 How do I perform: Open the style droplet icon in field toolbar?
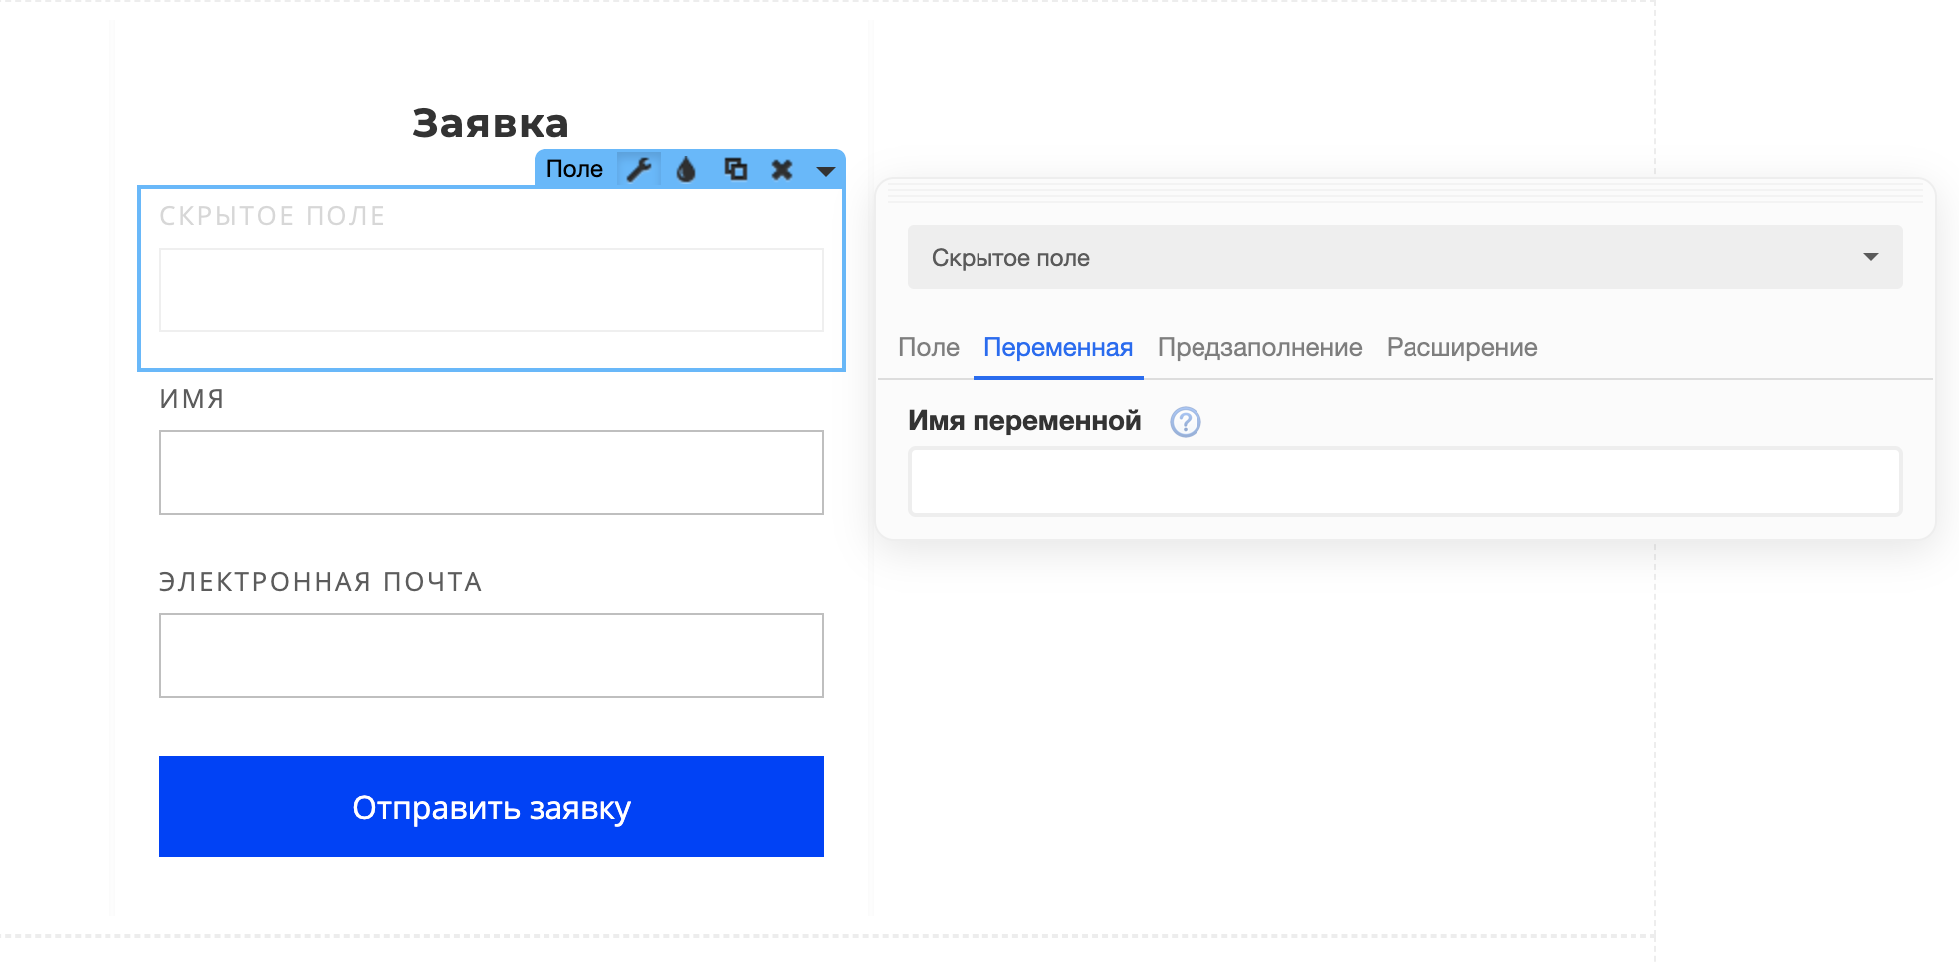pyautogui.click(x=686, y=169)
